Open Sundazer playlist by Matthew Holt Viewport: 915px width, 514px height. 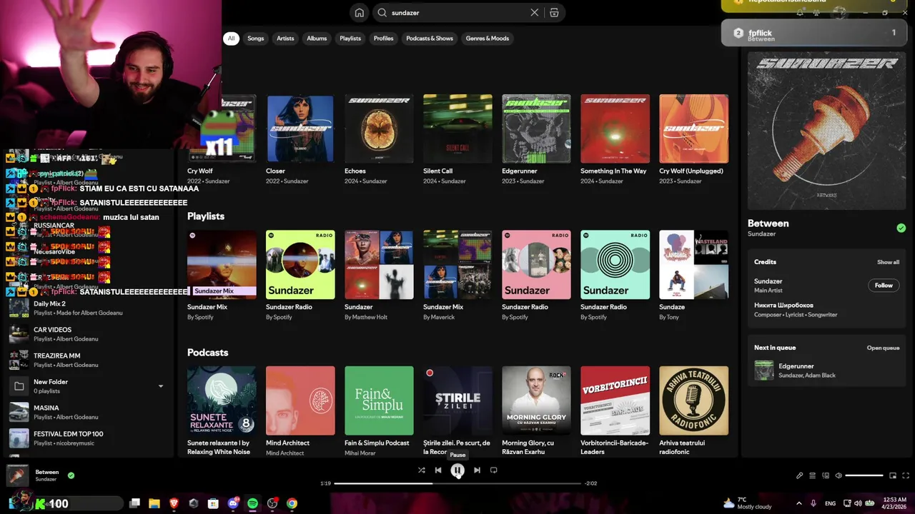tap(379, 264)
